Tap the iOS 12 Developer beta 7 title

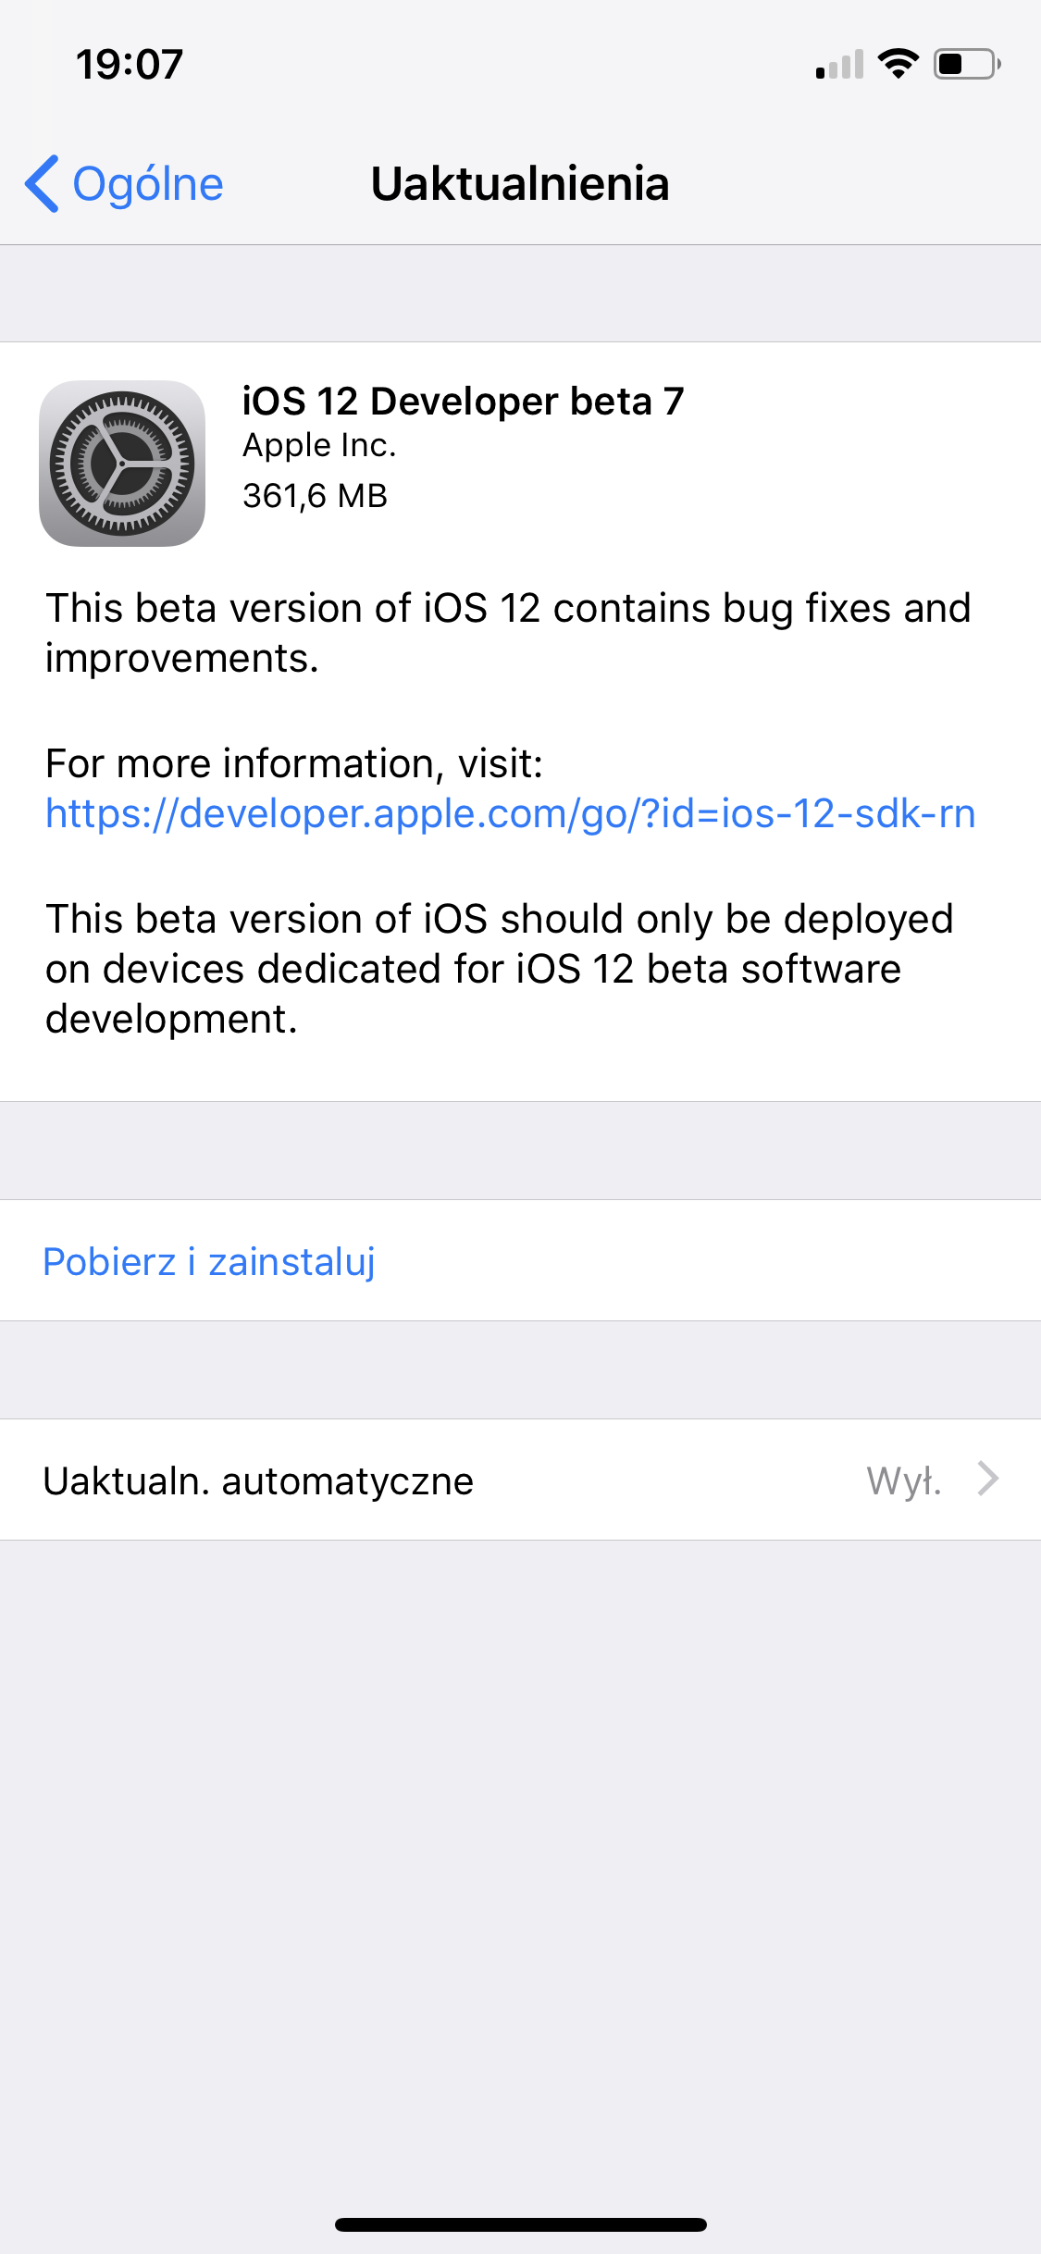pyautogui.click(x=463, y=402)
